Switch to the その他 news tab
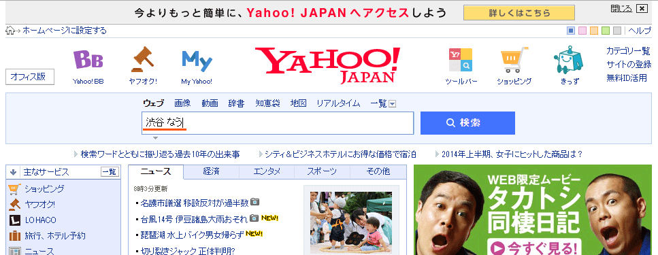Image resolution: width=658 pixels, height=255 pixels. point(378,171)
